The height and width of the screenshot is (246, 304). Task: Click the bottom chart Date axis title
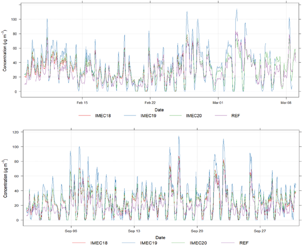[x=160, y=237]
